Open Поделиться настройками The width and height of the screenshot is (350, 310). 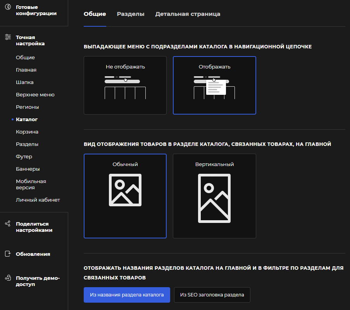pyautogui.click(x=34, y=227)
